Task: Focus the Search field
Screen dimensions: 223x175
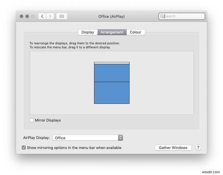Action: [x=182, y=16]
